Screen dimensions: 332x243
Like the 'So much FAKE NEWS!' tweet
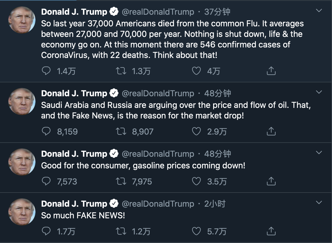click(x=196, y=231)
